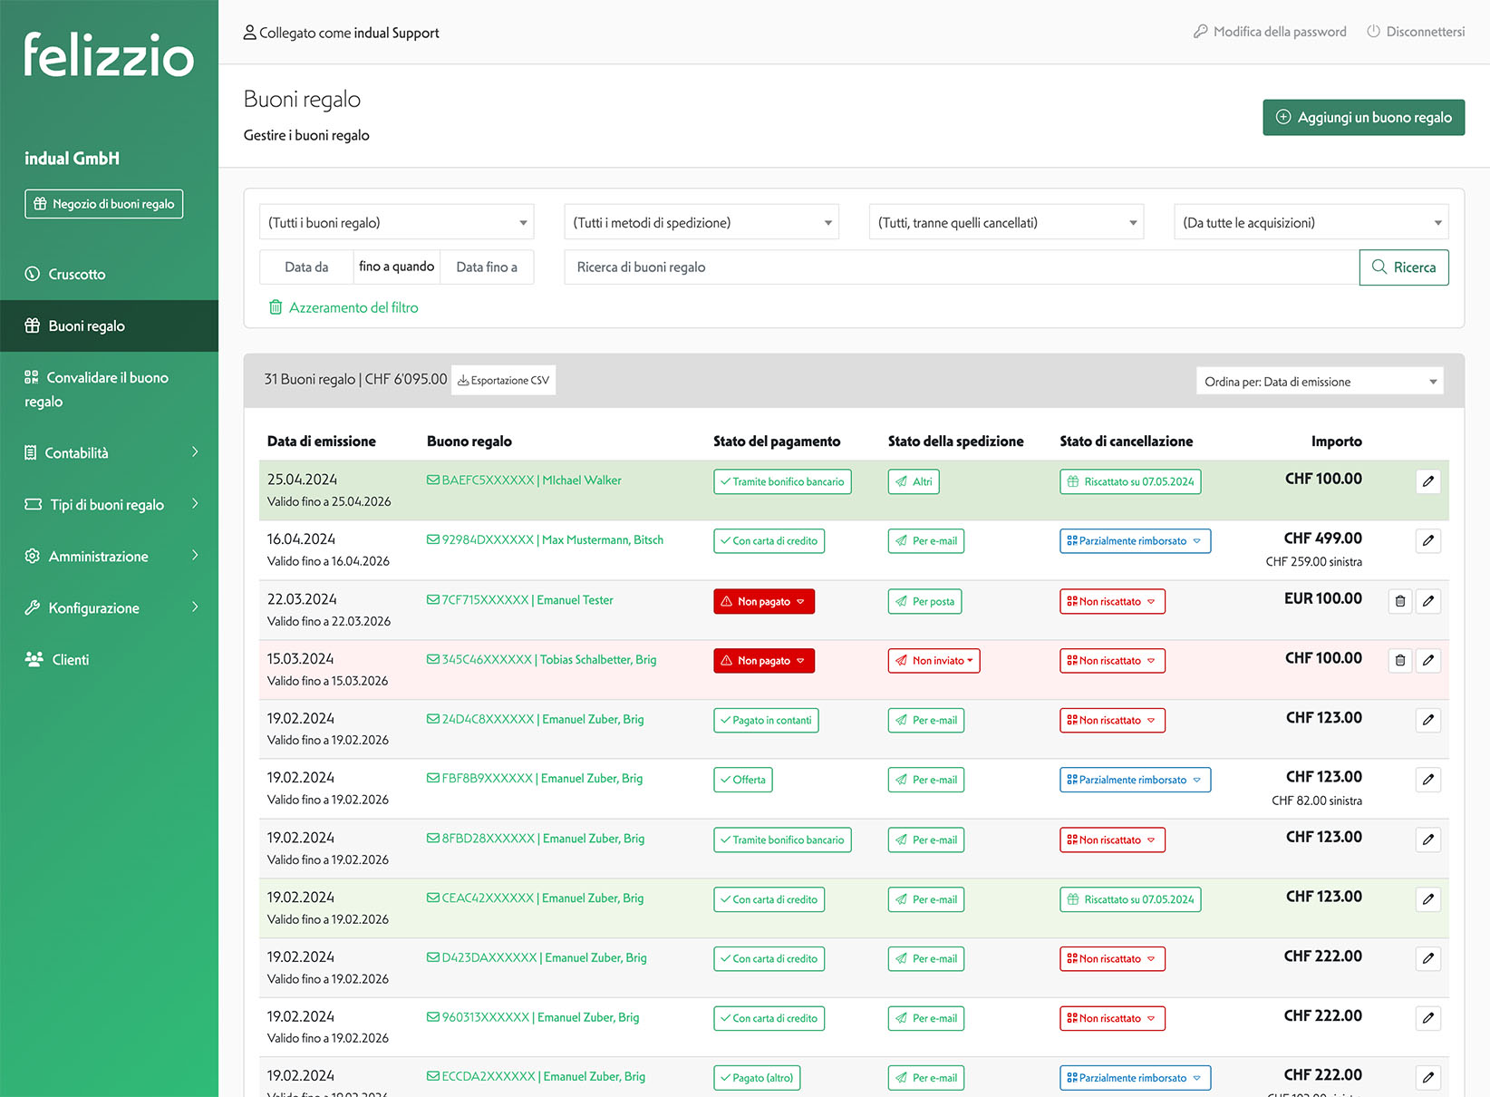Edit the Max Mustermann voucher with pencil icon

click(1427, 541)
